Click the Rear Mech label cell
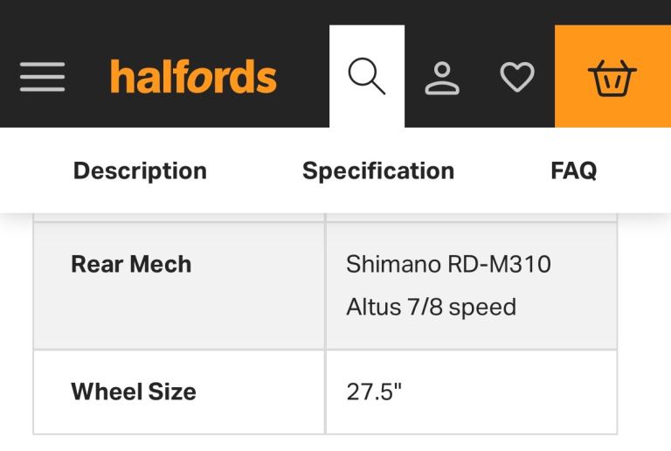 coord(131,264)
